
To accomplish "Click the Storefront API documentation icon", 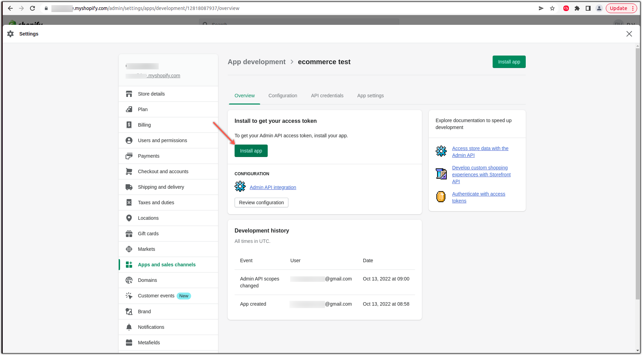I will 441,174.
